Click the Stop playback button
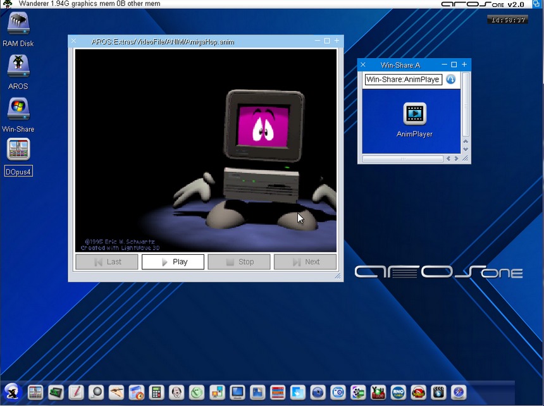This screenshot has height=406, width=544. (239, 262)
